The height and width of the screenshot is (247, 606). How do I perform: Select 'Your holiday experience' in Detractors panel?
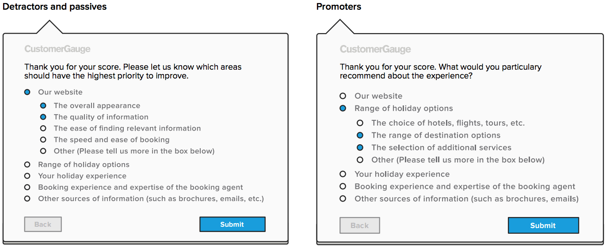[27, 176]
